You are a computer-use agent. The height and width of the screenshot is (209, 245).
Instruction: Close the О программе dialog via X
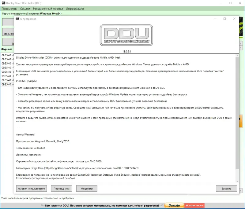pos(234,19)
